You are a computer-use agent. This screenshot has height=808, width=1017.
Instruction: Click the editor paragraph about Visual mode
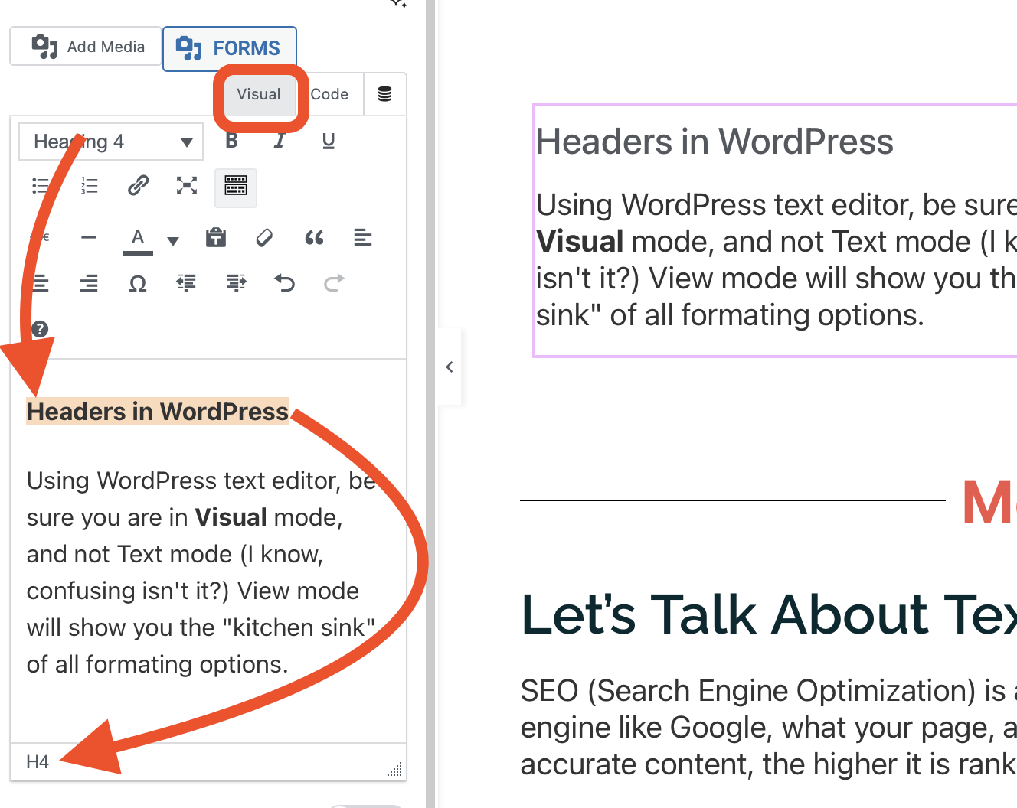pos(202,572)
